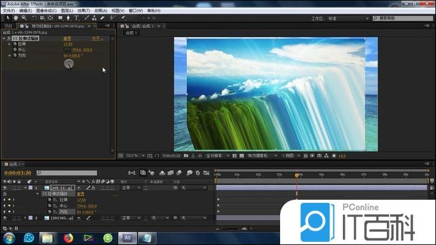Screen dimensions: 436x245
Task: Open the 1 视图 view layout dropdown
Action: point(291,156)
